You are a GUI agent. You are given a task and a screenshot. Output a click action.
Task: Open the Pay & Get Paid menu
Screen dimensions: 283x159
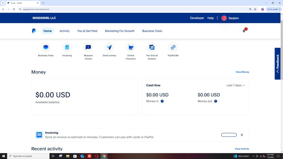(x=87, y=31)
